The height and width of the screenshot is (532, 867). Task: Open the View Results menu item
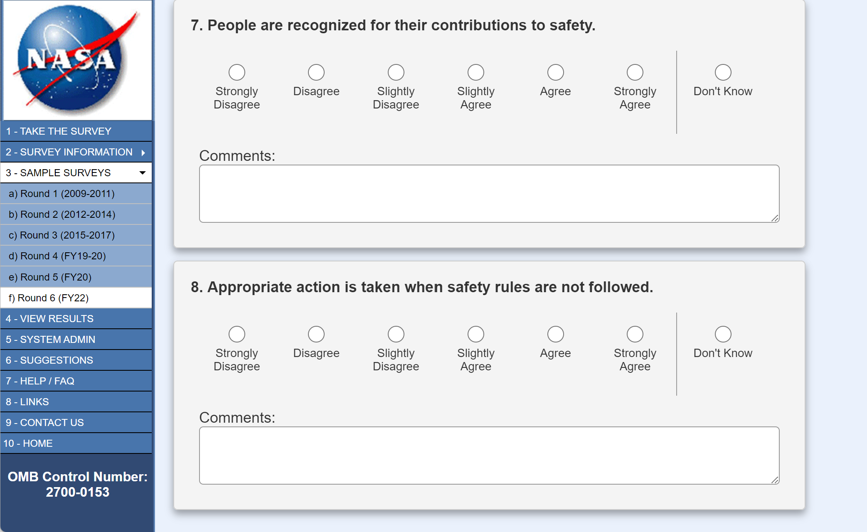click(50, 319)
